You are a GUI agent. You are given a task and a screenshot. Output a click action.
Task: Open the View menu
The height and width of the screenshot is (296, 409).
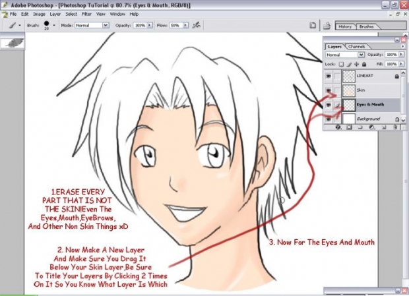[101, 14]
